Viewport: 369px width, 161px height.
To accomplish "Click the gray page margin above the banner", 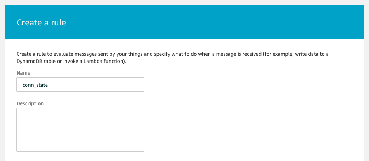I will [183, 3].
